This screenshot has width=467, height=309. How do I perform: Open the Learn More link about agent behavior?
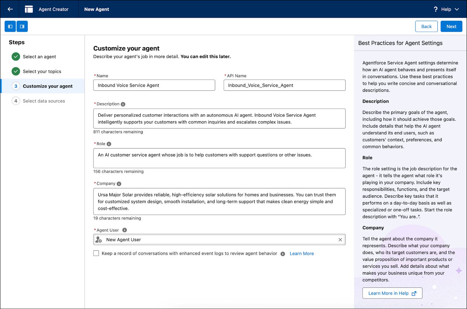tap(302, 253)
